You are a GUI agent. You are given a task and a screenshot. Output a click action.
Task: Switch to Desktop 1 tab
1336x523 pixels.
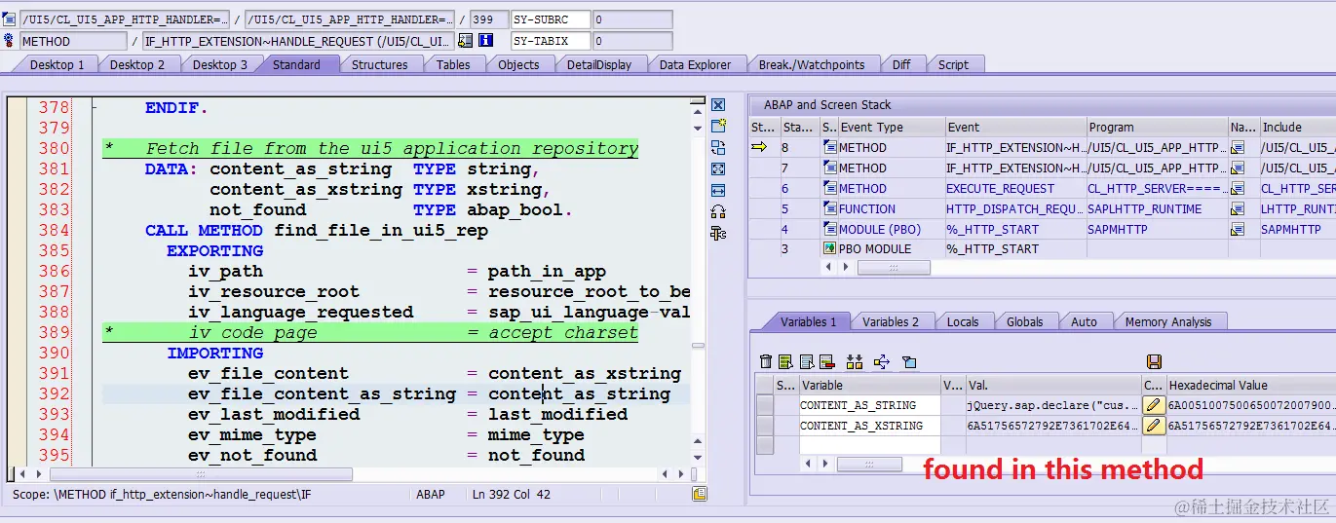[57, 64]
